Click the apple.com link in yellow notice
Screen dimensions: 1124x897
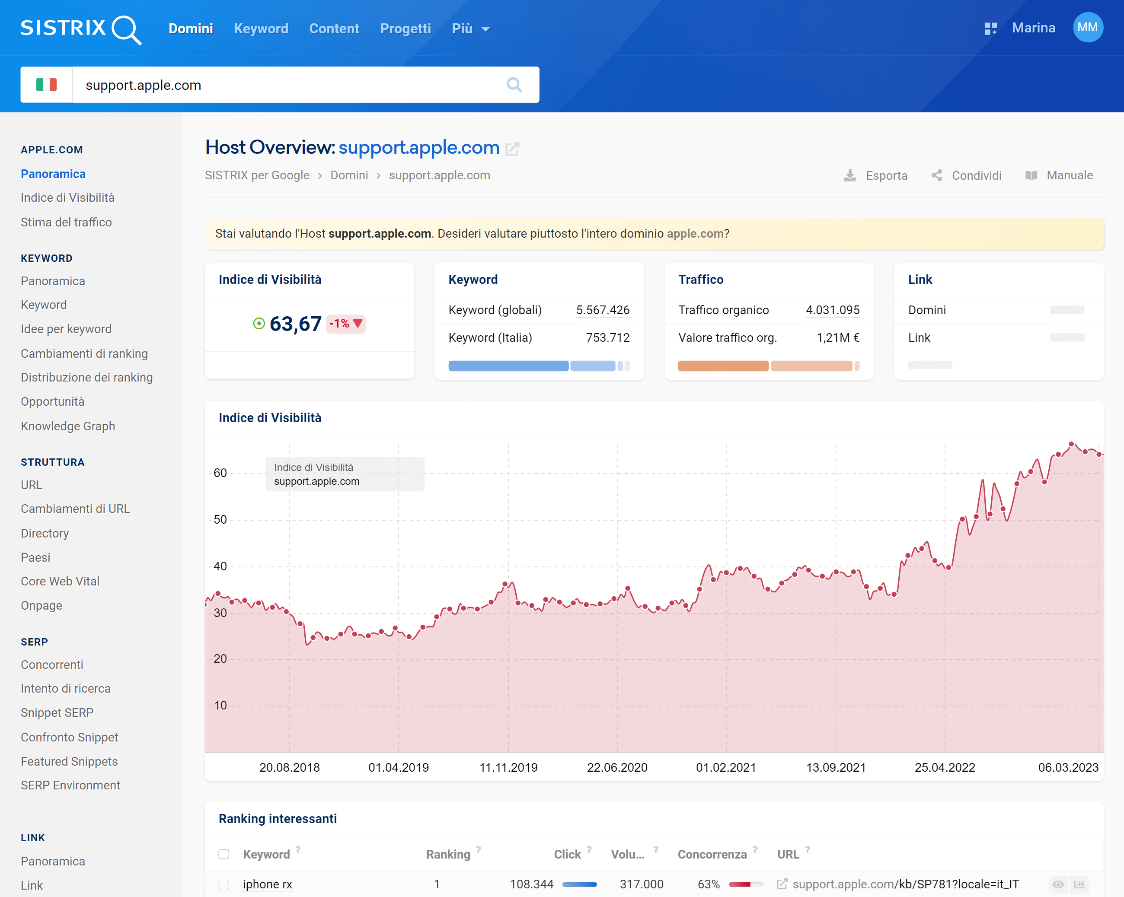tap(695, 233)
